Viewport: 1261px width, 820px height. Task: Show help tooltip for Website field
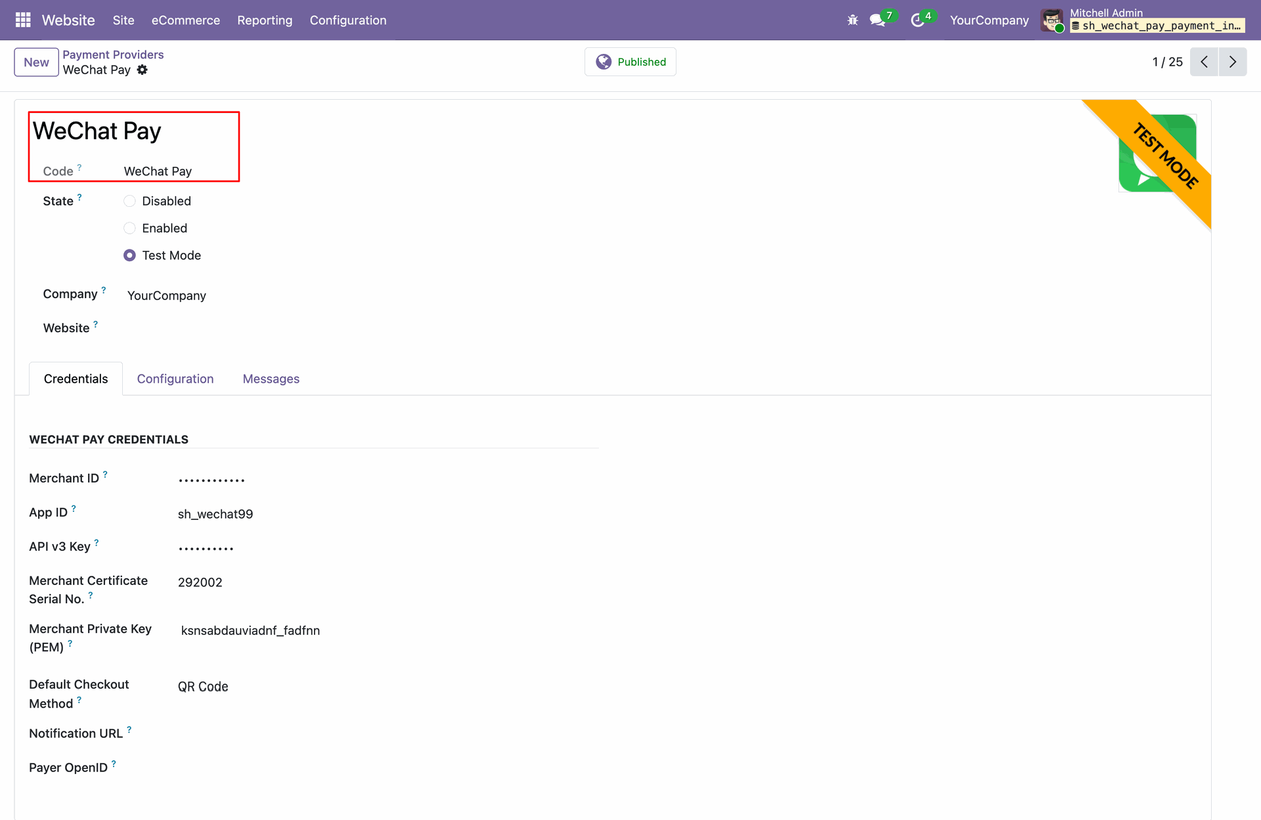click(96, 324)
